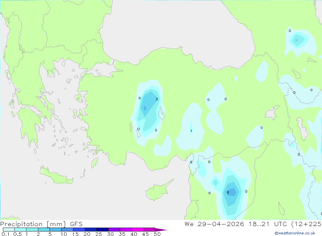Click the dark blue rain core in western Turkey

click(x=145, y=108)
